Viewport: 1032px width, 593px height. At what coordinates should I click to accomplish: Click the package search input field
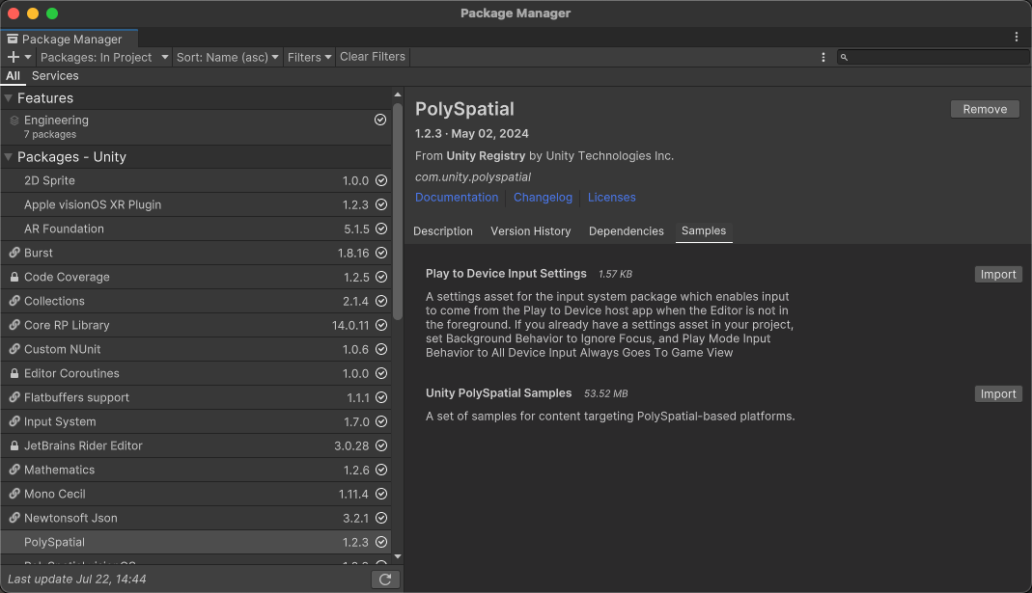pyautogui.click(x=936, y=58)
